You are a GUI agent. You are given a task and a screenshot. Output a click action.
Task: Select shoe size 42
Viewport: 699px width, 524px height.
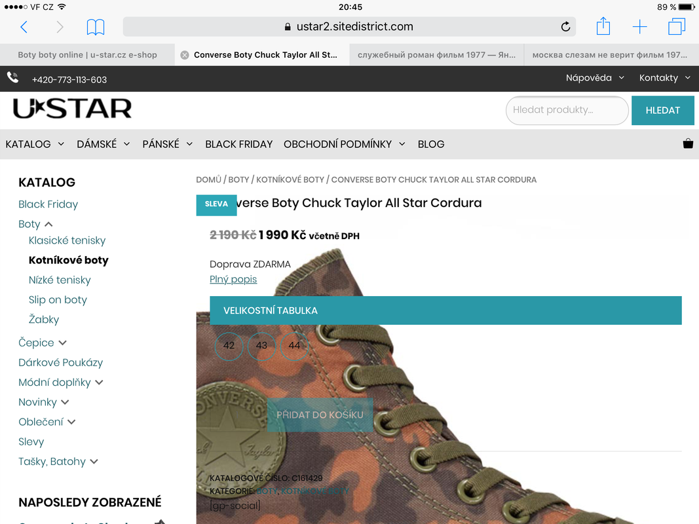tap(229, 345)
